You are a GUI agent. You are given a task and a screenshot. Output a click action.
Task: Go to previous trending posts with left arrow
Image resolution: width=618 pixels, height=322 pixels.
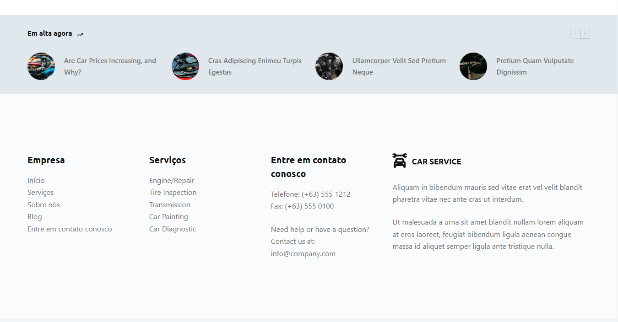(575, 34)
